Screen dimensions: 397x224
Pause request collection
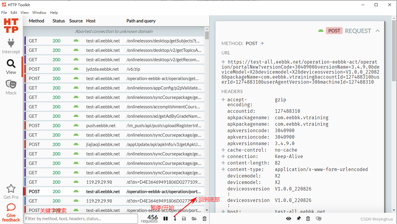tap(166, 219)
